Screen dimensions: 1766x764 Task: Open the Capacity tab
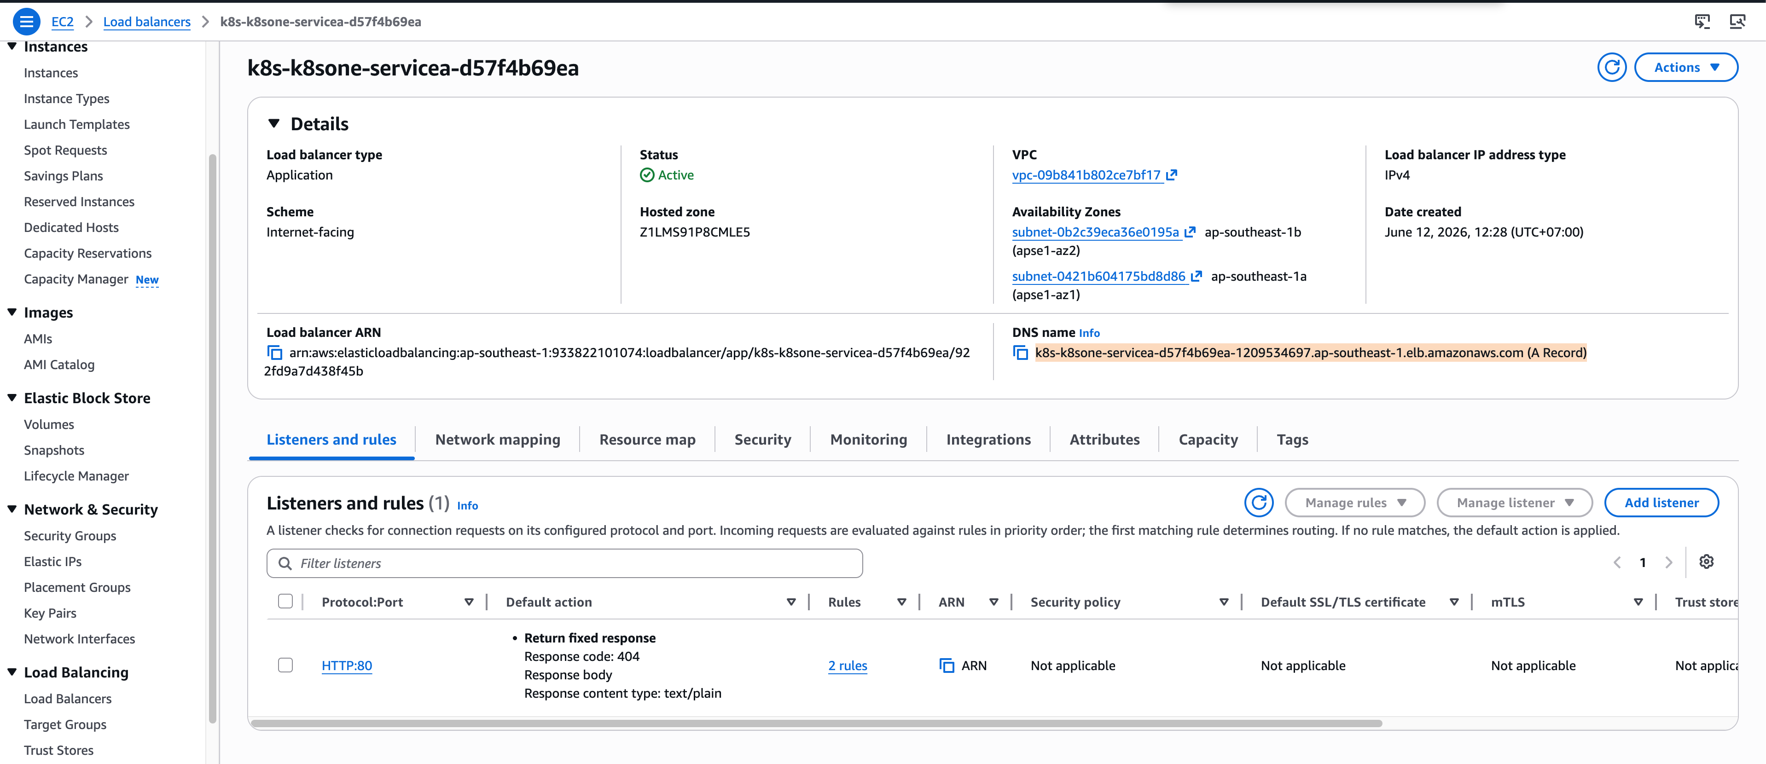pos(1208,439)
